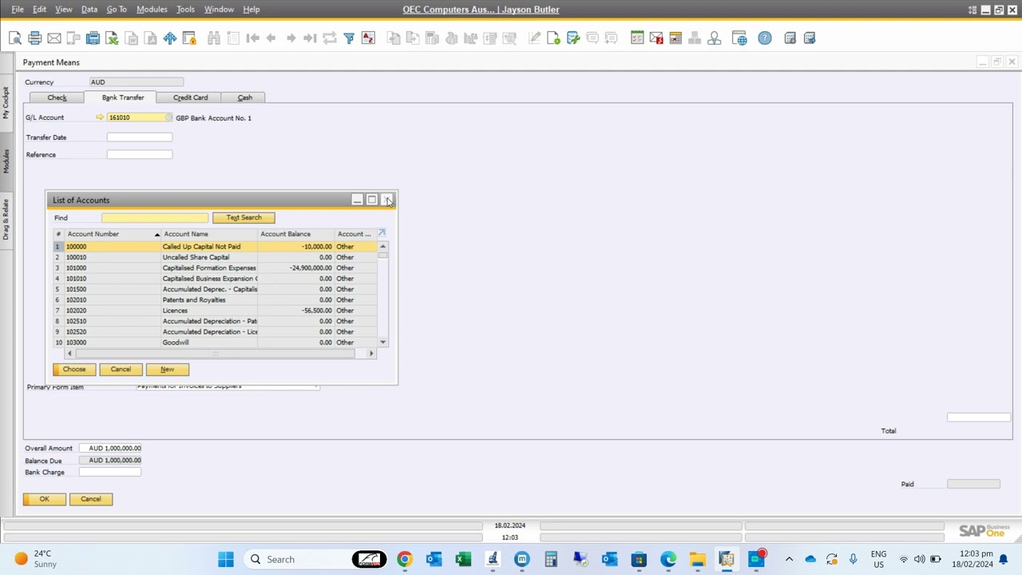Click the Form Settings icon with gear
Image resolution: width=1022 pixels, height=575 pixels.
pos(553,38)
